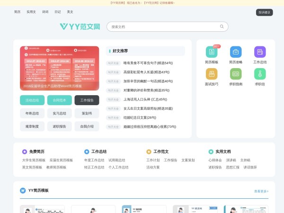Click the 实习总结 button
Image resolution: width=284 pixels, height=213 pixels.
tap(60, 114)
